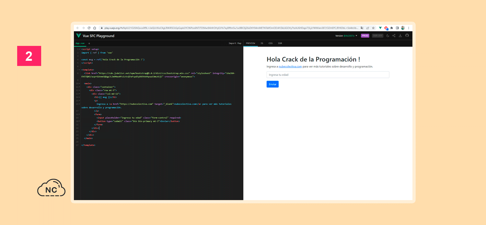Screen dimensions: 486x225
Task: Click the browser forward arrow
Action: (x=83, y=28)
